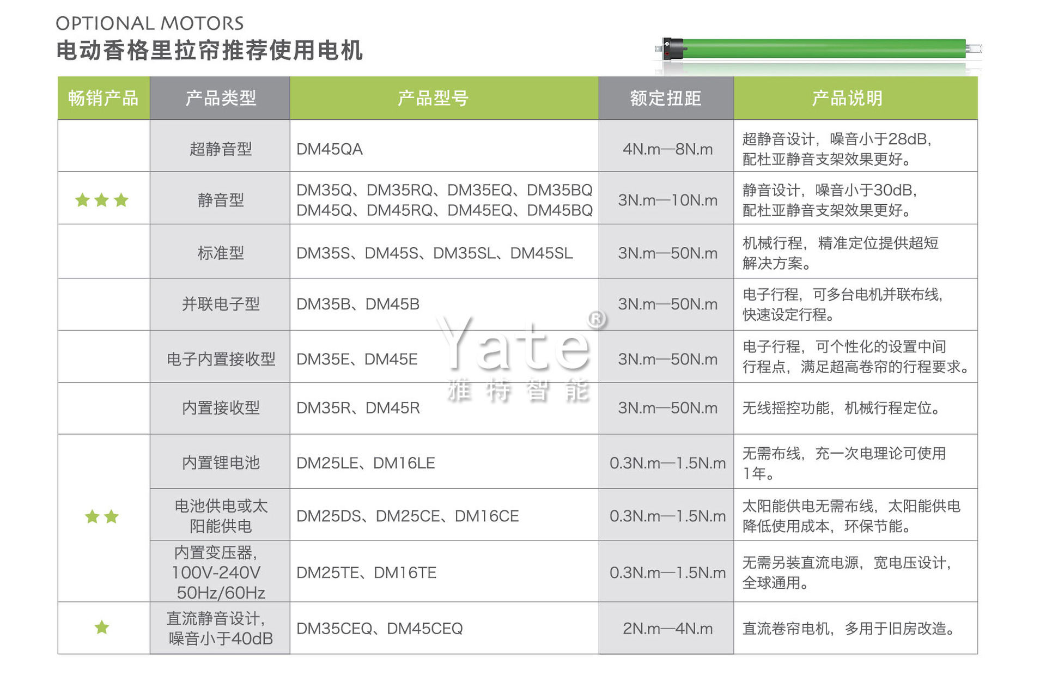Viewport: 1046px width, 676px height.
Task: Click the three-star rating icon for 静音型
Action: pyautogui.click(x=102, y=200)
